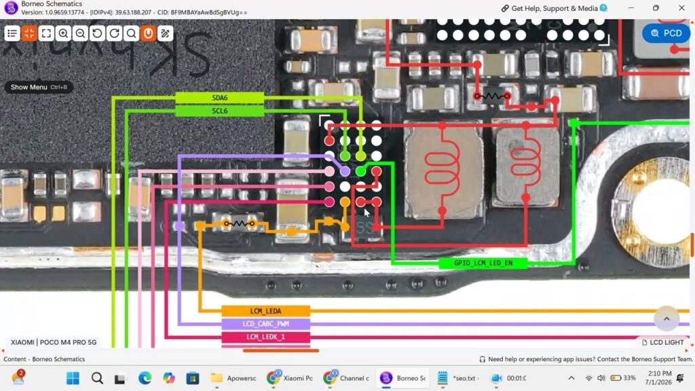
Task: Rotate board view clockwise
Action: coord(114,33)
